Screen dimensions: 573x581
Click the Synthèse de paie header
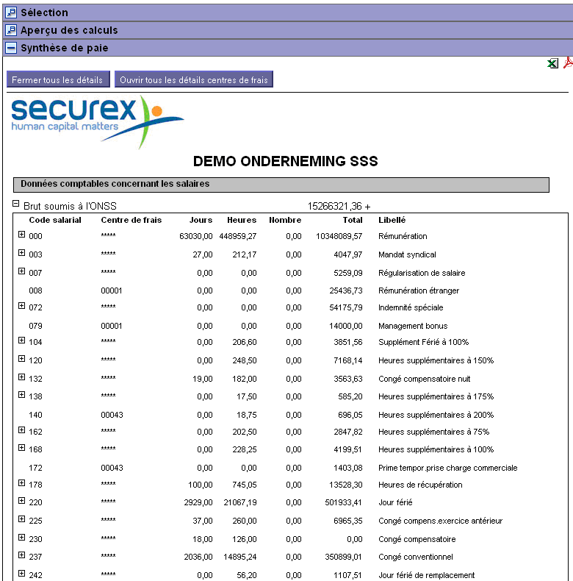pos(288,48)
